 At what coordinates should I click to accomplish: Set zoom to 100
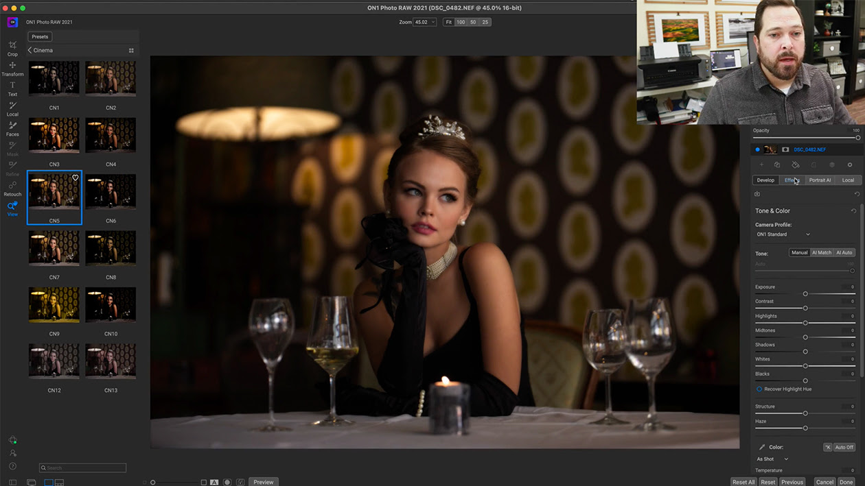(461, 22)
